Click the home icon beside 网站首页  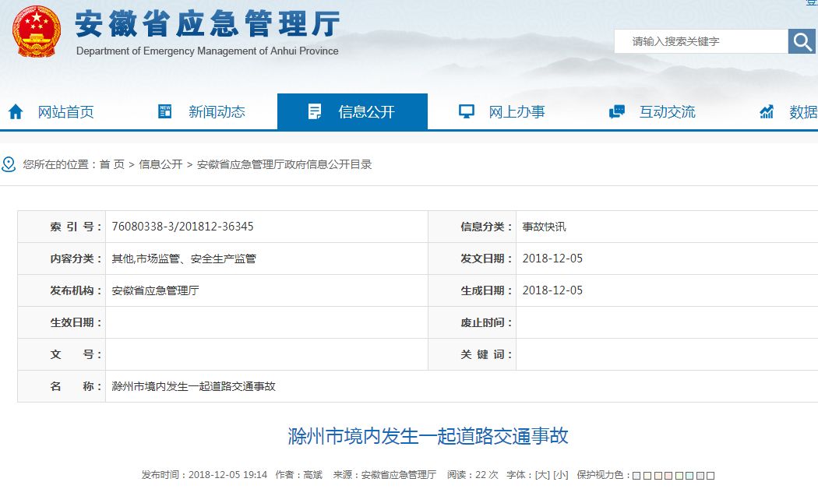(16, 111)
